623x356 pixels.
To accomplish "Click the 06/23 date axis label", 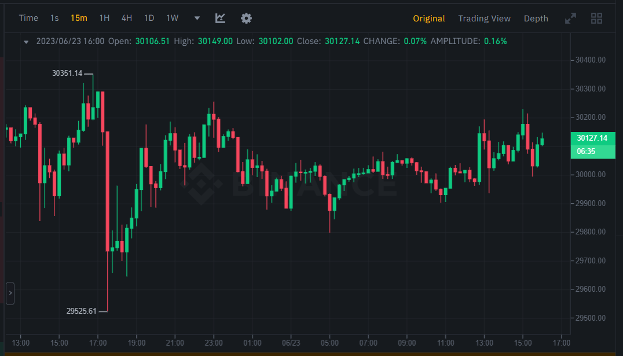I will pos(291,343).
